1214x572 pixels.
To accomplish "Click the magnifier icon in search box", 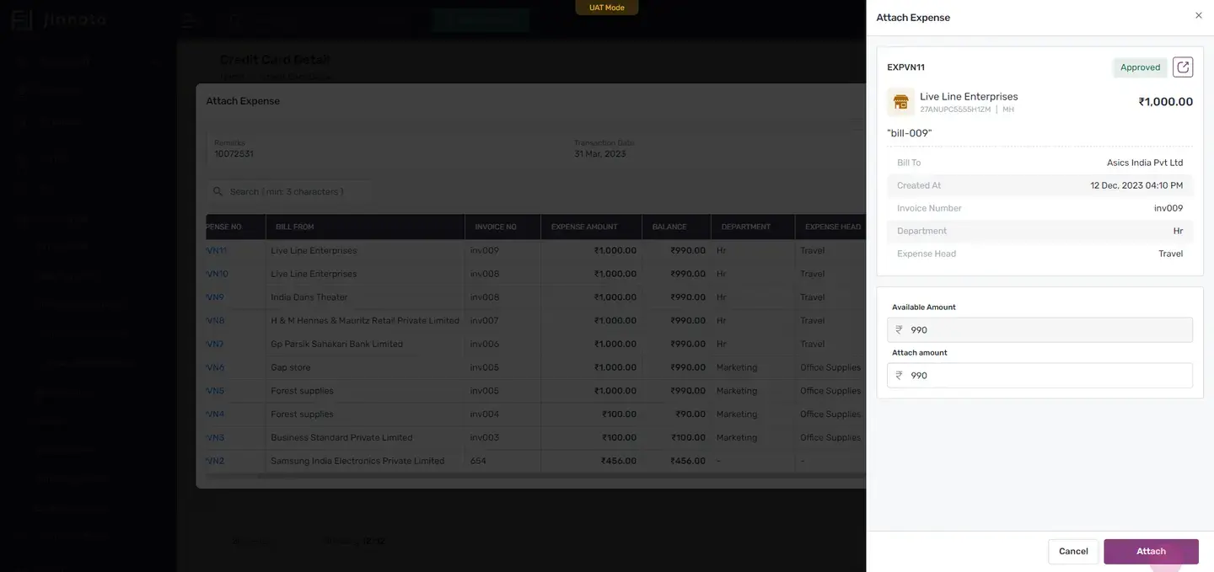I will coord(218,192).
